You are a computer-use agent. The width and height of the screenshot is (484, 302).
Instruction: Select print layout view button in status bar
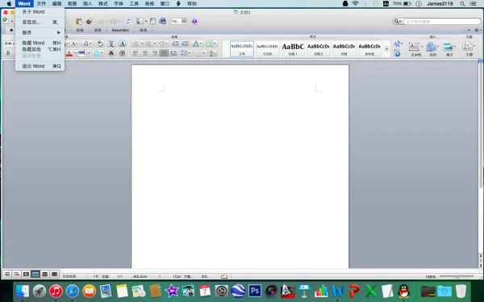[35, 274]
